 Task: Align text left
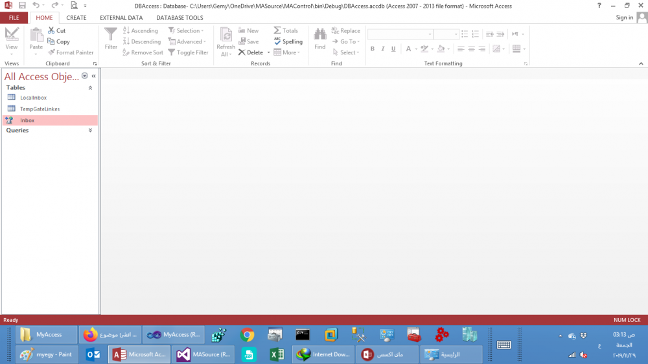461,48
